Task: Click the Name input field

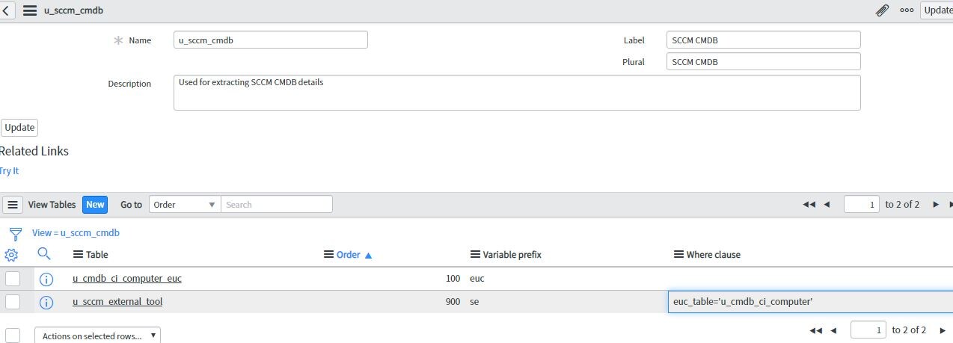Action: pyautogui.click(x=271, y=40)
